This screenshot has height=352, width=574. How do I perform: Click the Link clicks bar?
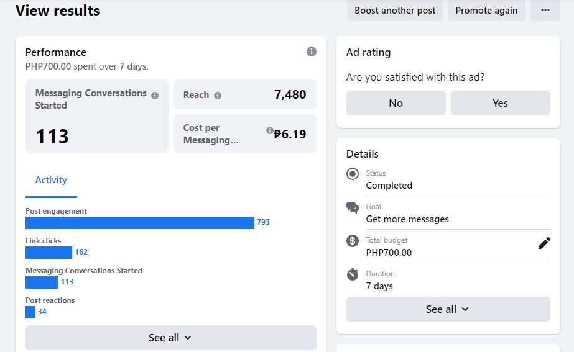49,253
